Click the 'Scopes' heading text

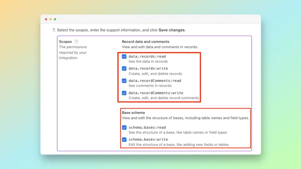point(65,42)
